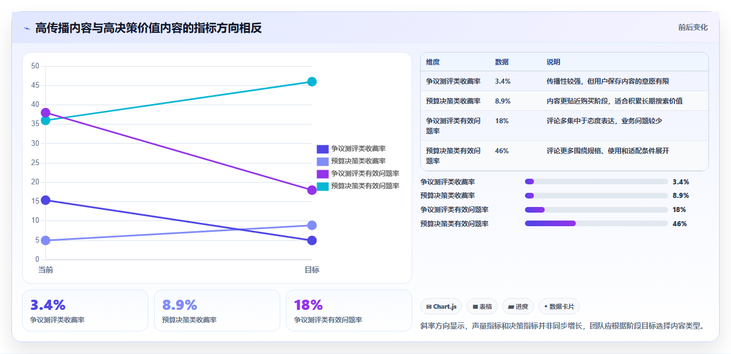Screen dimensions: 731x354
Task: Click the 46% progress bar for 预算决策类有效问题率
Action: pos(596,223)
